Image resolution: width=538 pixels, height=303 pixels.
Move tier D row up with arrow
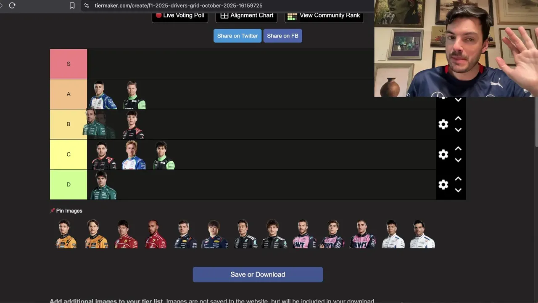pyautogui.click(x=458, y=179)
